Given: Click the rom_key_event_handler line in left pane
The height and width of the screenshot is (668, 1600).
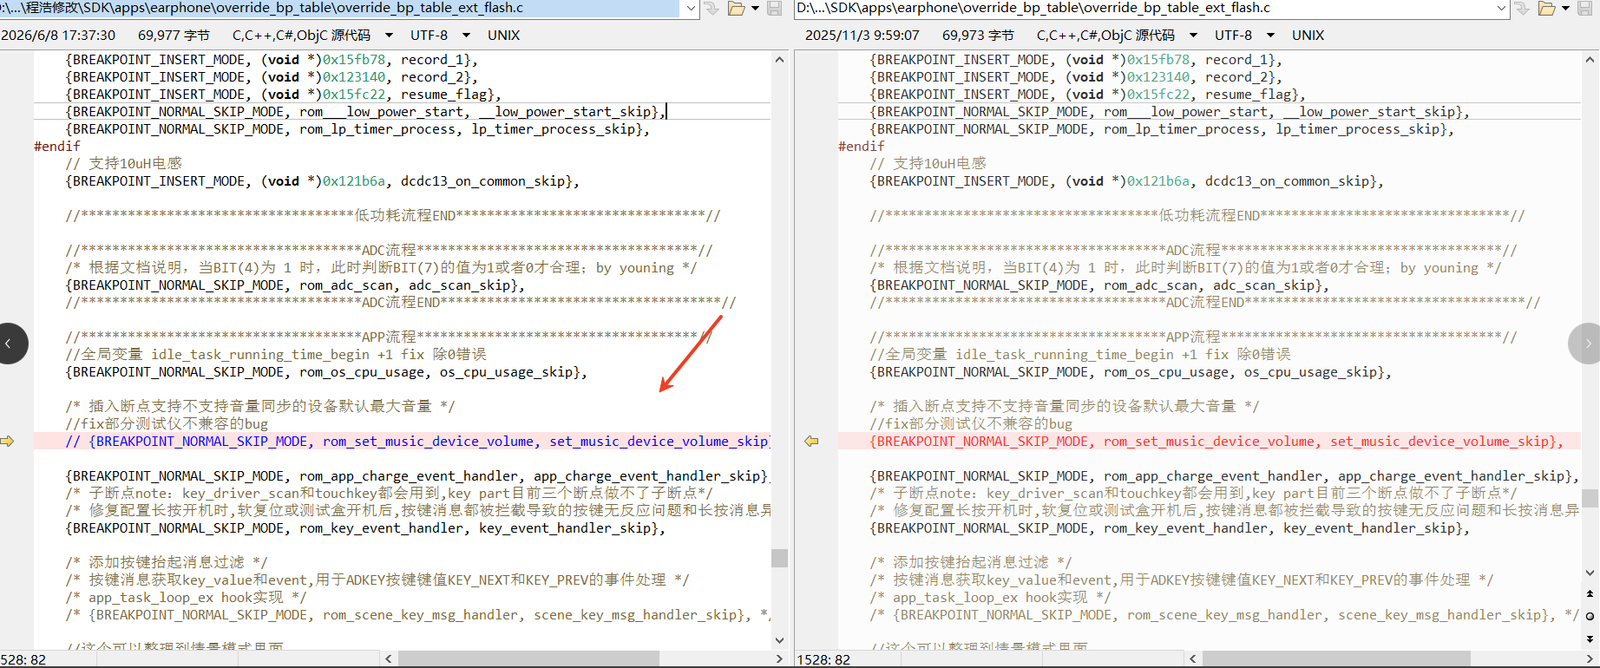Looking at the screenshot, I should (365, 528).
